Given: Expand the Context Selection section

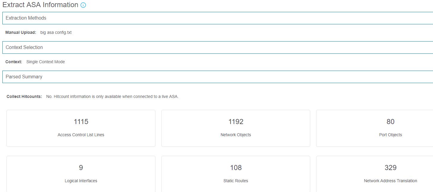Looking at the screenshot, I should tap(218, 47).
